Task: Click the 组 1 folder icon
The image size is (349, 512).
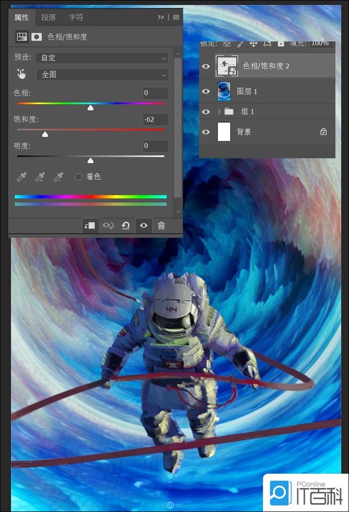Action: coord(229,111)
